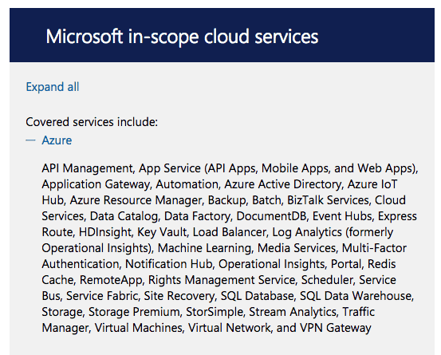This screenshot has width=441, height=355.
Task: Click on Key Vault in the paragraph
Action: (x=162, y=232)
